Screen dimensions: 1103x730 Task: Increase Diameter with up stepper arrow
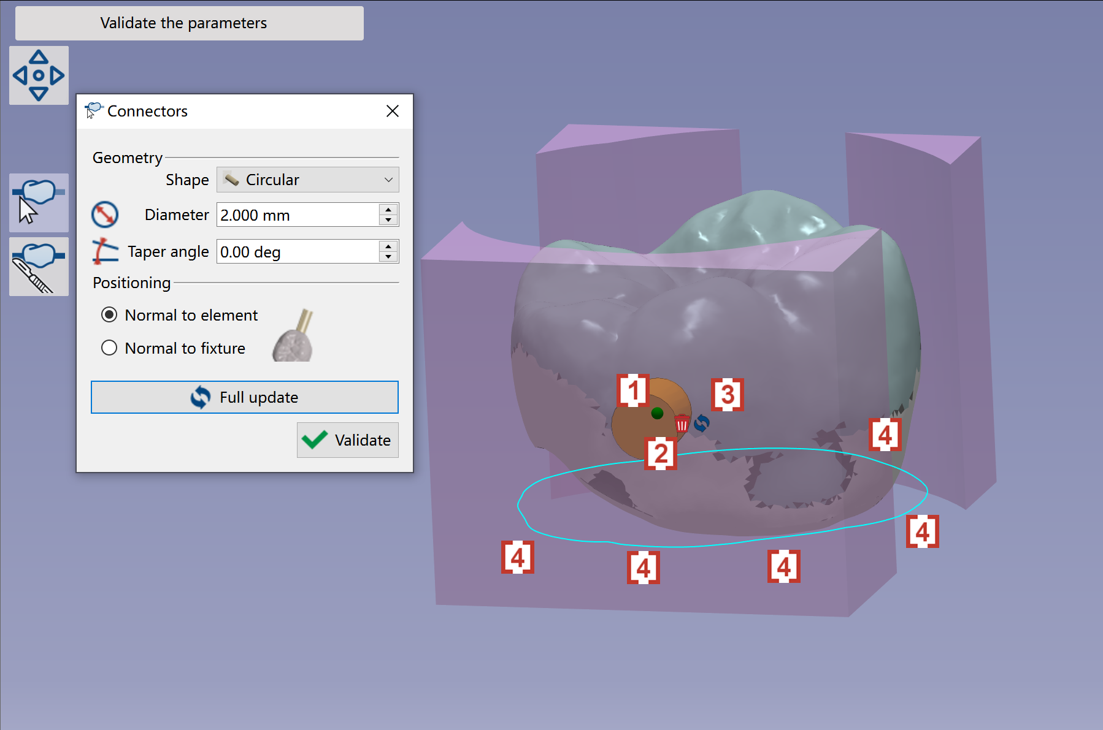coord(388,210)
